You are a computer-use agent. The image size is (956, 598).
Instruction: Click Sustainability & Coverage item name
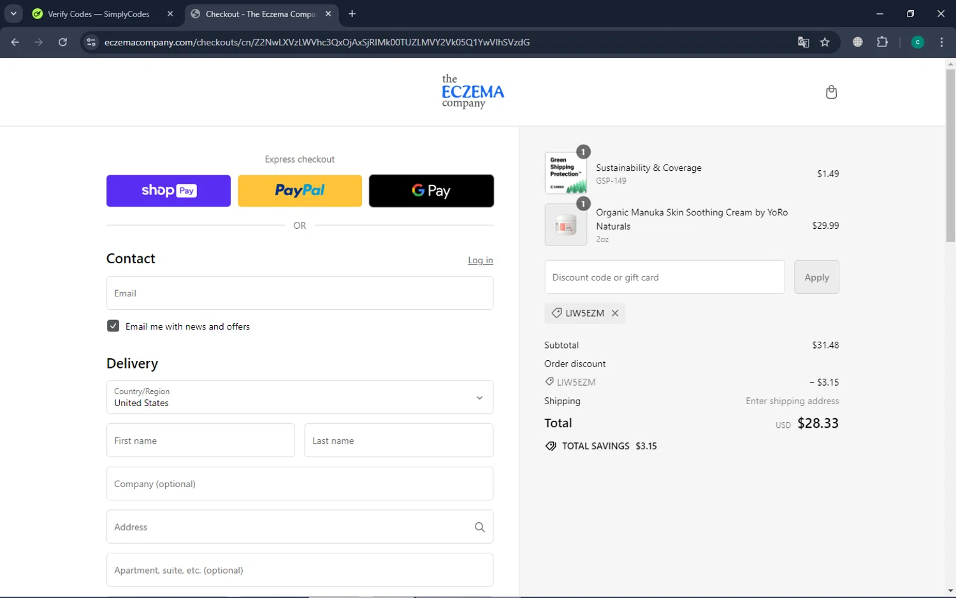(x=649, y=168)
